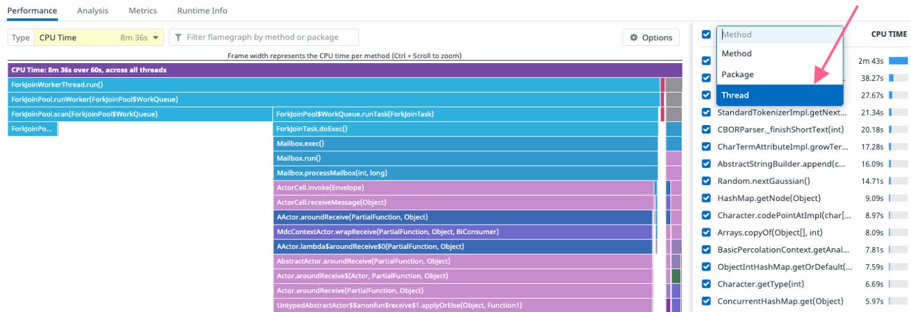Focus the flamegraph filter input field

(268, 38)
